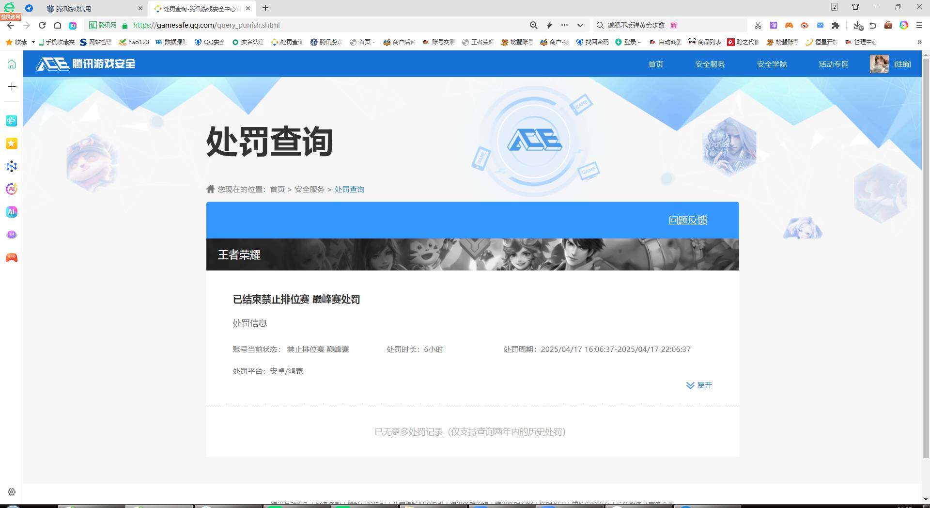
Task: Click the lightning speed-mode icon
Action: [549, 25]
